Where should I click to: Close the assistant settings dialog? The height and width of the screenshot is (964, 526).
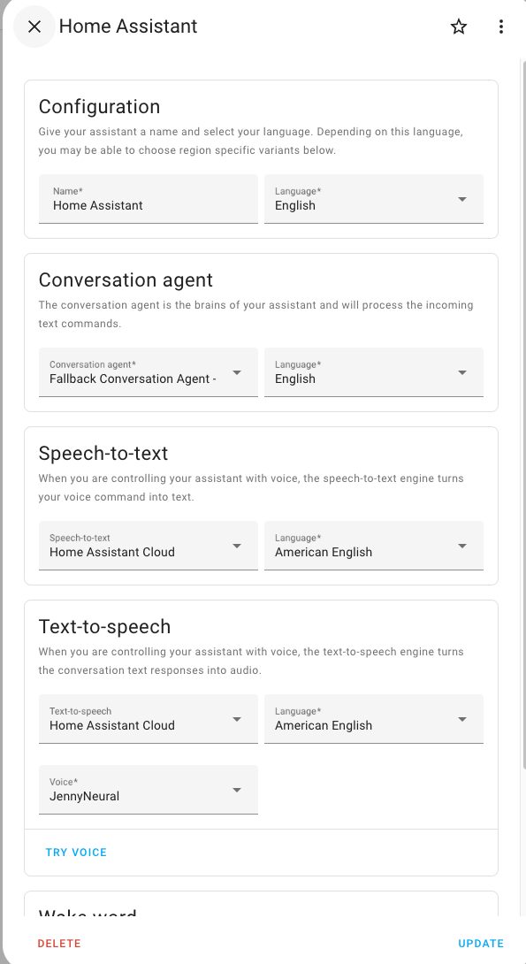tap(34, 27)
